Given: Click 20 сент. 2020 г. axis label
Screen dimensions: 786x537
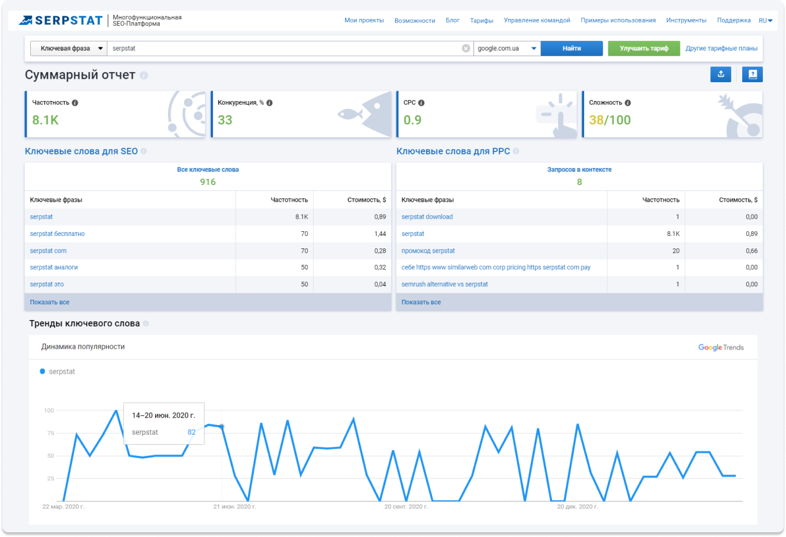Looking at the screenshot, I should (406, 507).
